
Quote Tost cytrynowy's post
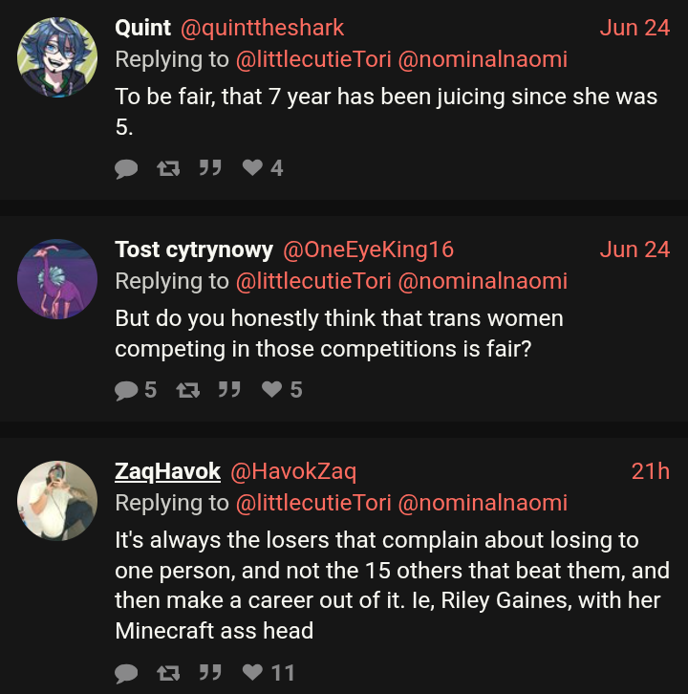228,390
